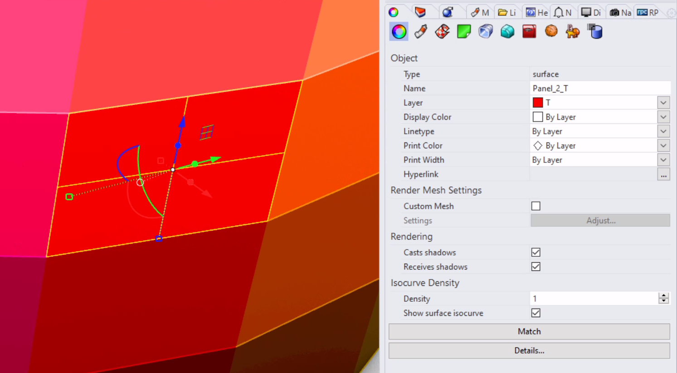Screen dimensions: 677x373
Task: Open the Libraries panel tab with folder icon
Action: point(507,12)
